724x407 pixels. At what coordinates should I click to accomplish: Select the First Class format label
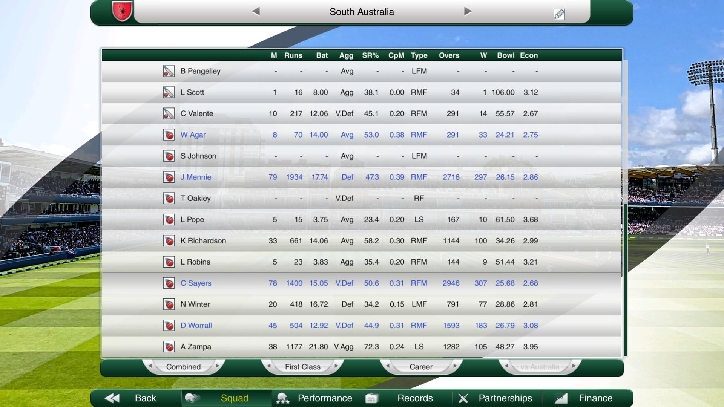pyautogui.click(x=302, y=367)
